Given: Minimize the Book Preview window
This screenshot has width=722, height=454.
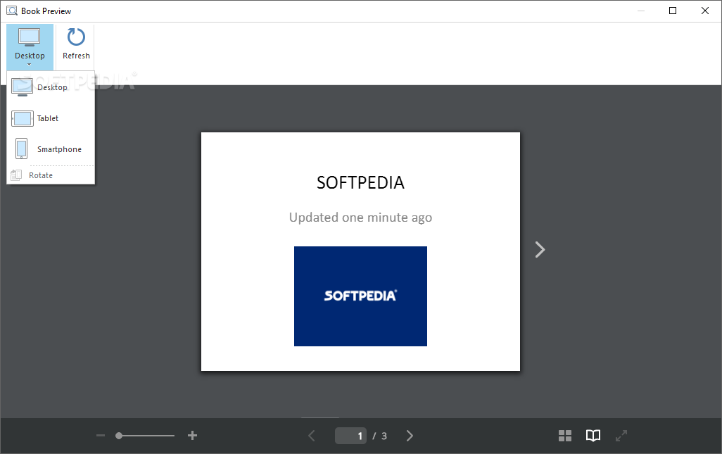Looking at the screenshot, I should point(641,11).
